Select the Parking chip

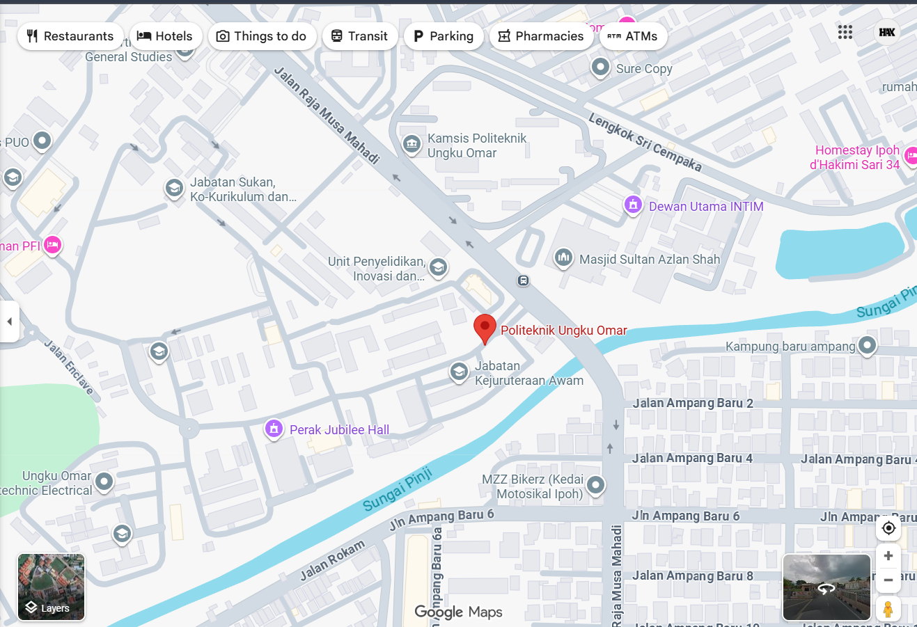click(444, 36)
